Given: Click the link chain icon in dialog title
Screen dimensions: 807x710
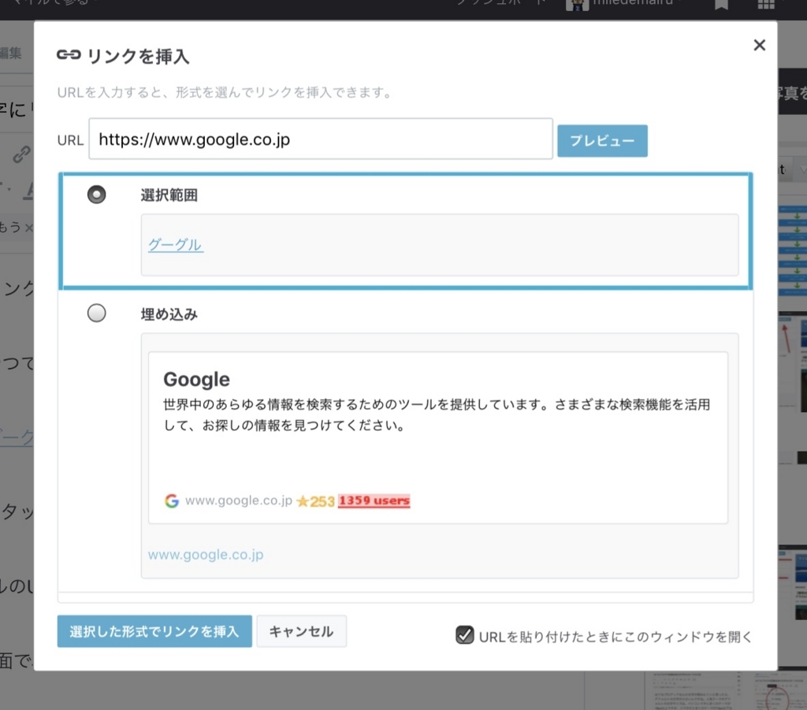Looking at the screenshot, I should point(69,54).
